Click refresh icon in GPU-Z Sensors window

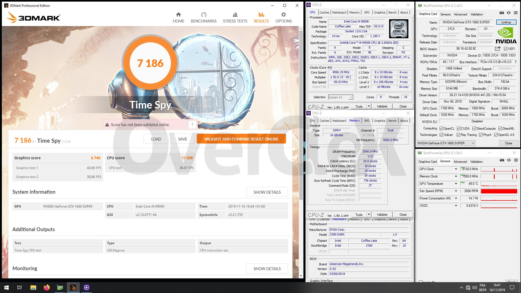[x=509, y=160]
